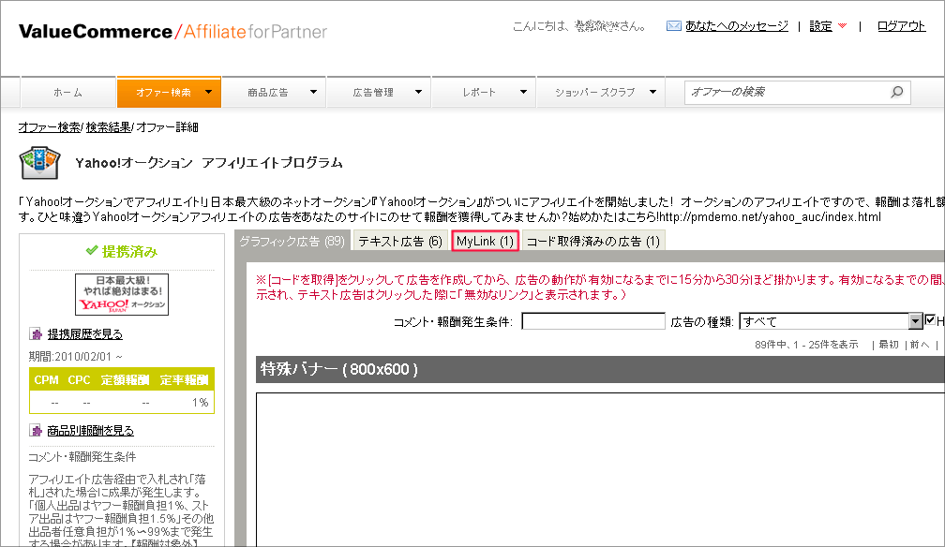This screenshot has height=547, width=945.
Task: Open あなたへのメッセージ link
Action: pos(737,26)
